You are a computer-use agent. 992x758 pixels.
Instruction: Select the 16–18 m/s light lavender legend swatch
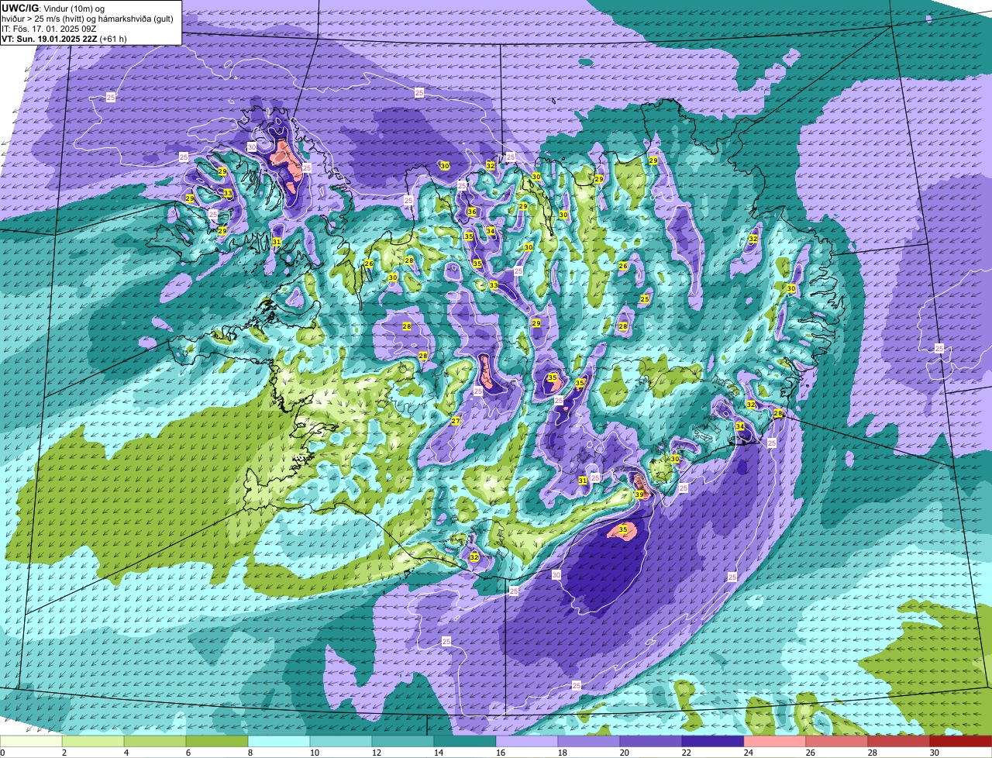(x=527, y=742)
